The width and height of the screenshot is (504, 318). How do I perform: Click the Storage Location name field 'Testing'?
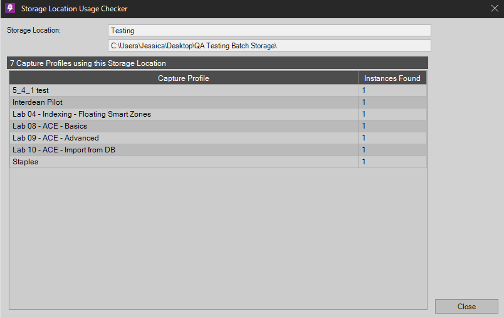coord(270,31)
